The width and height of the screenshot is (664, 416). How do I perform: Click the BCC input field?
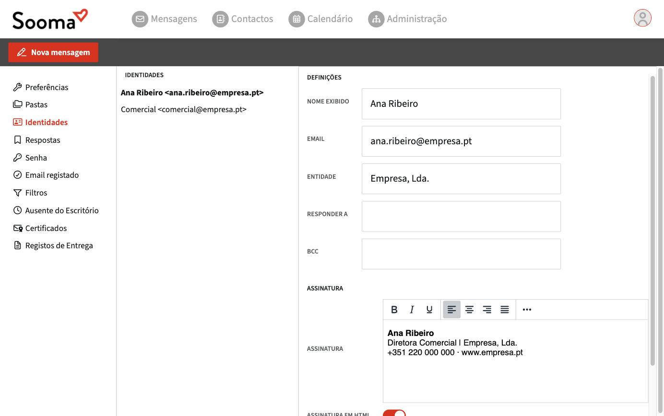pos(461,254)
